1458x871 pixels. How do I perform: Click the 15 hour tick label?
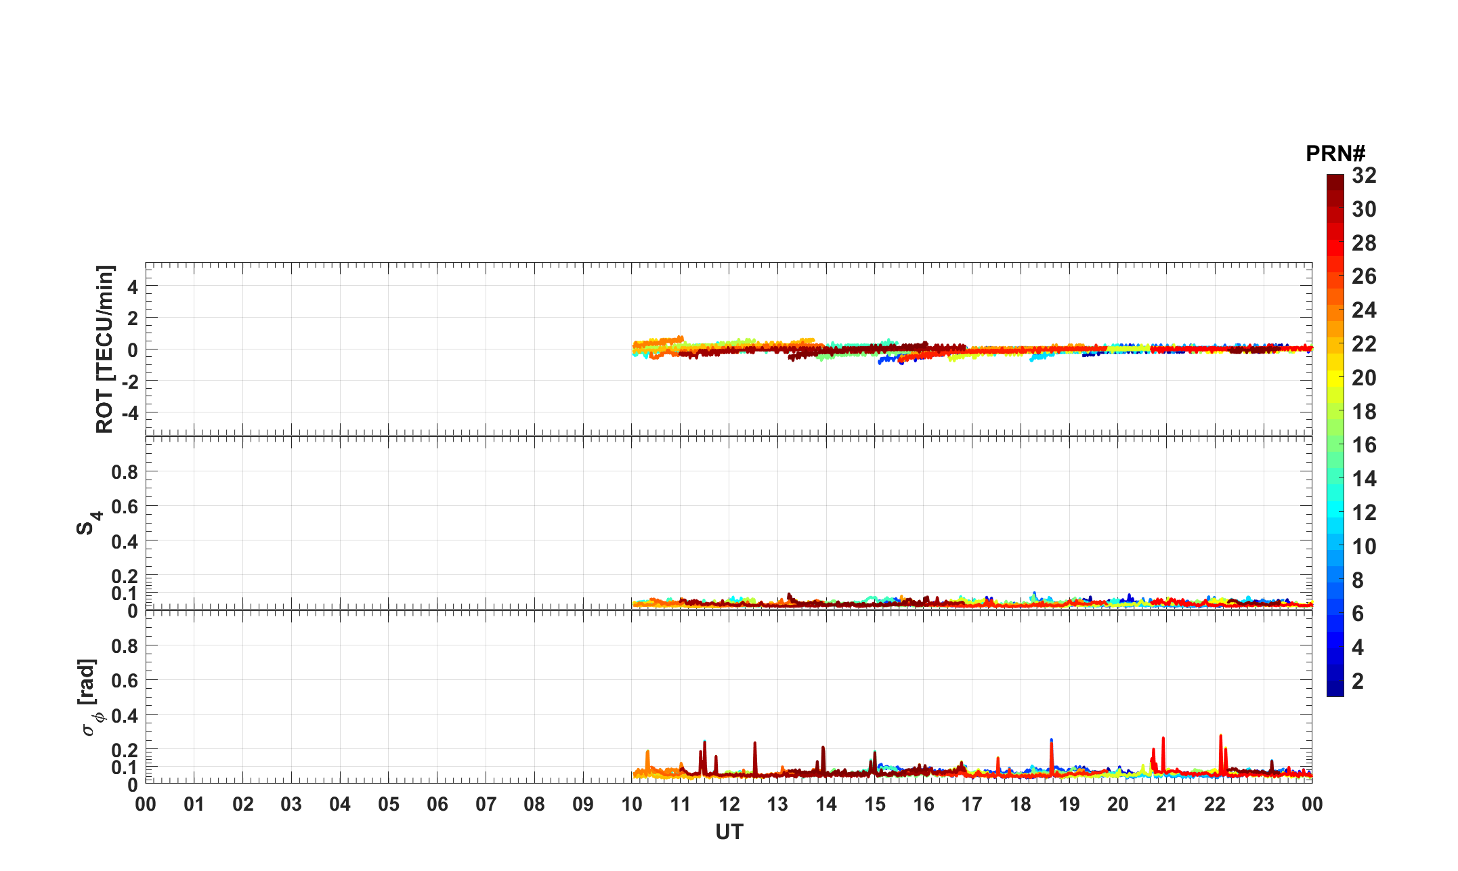[874, 805]
